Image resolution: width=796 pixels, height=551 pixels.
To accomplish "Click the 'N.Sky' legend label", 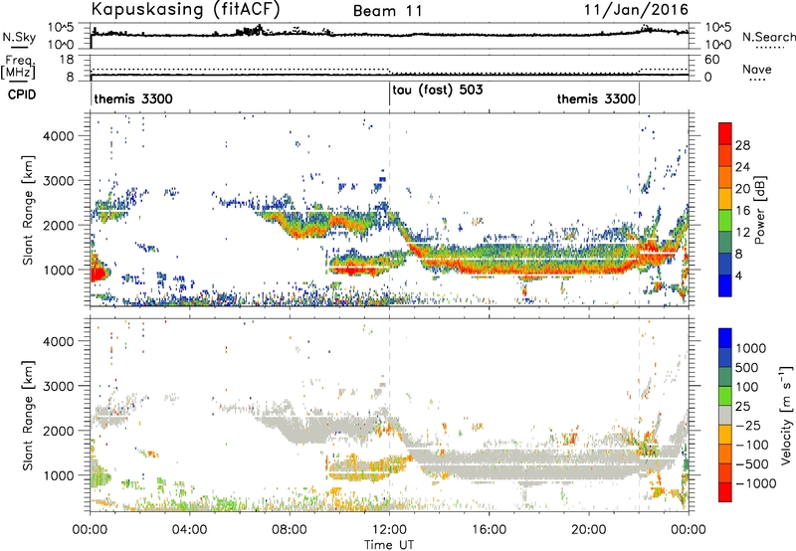I will (x=19, y=37).
